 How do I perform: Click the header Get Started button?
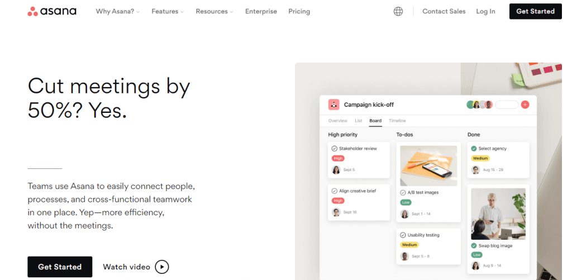[x=536, y=11]
